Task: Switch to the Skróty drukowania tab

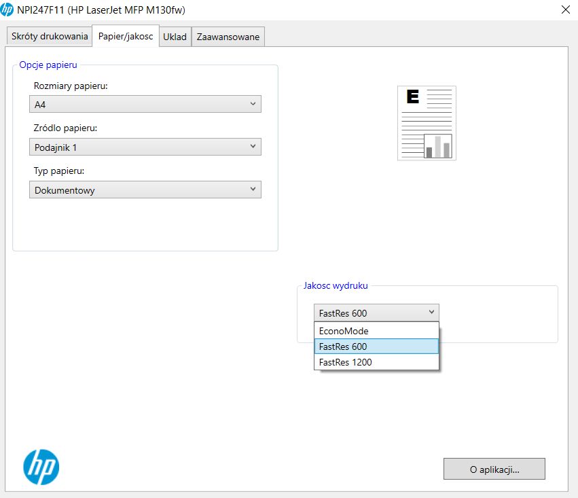Action: [x=50, y=37]
